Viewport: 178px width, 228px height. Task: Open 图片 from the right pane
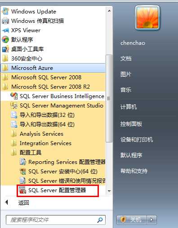(x=126, y=74)
